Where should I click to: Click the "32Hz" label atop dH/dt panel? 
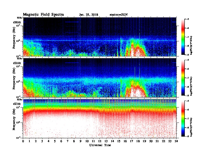(20, 18)
